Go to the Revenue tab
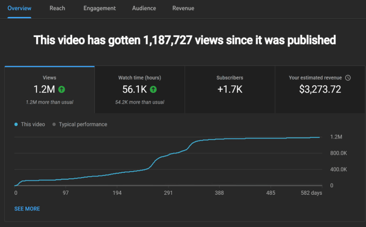The height and width of the screenshot is (227, 366). [x=183, y=9]
